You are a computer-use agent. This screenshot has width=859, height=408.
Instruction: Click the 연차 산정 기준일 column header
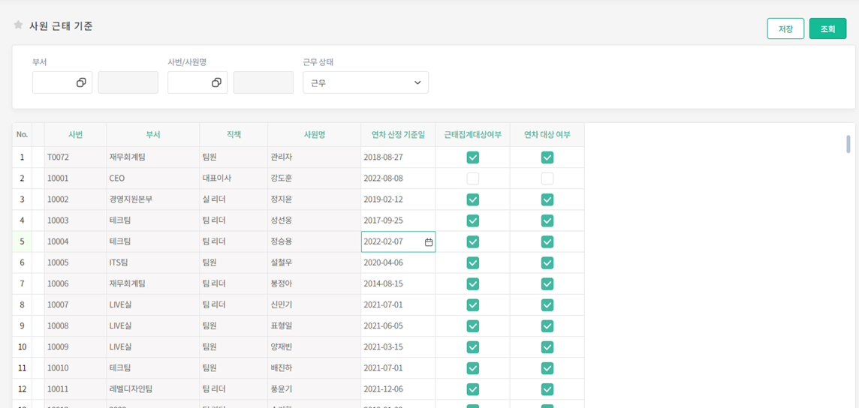[398, 135]
